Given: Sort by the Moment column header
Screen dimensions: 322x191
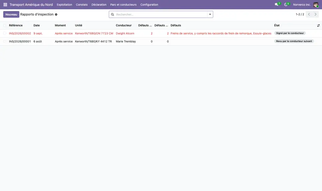Looking at the screenshot, I should 60,25.
